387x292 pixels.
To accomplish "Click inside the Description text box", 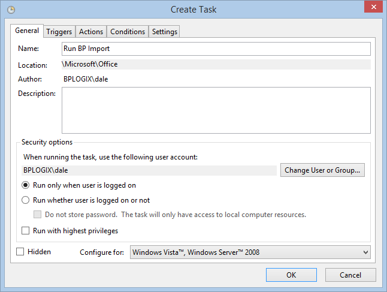I will coord(216,110).
